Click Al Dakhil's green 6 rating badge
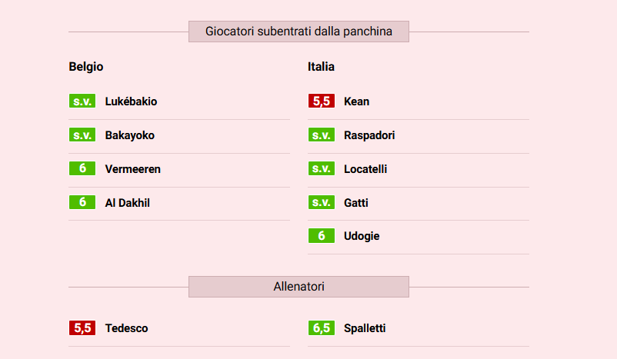Image resolution: width=617 pixels, height=359 pixels. (x=82, y=202)
